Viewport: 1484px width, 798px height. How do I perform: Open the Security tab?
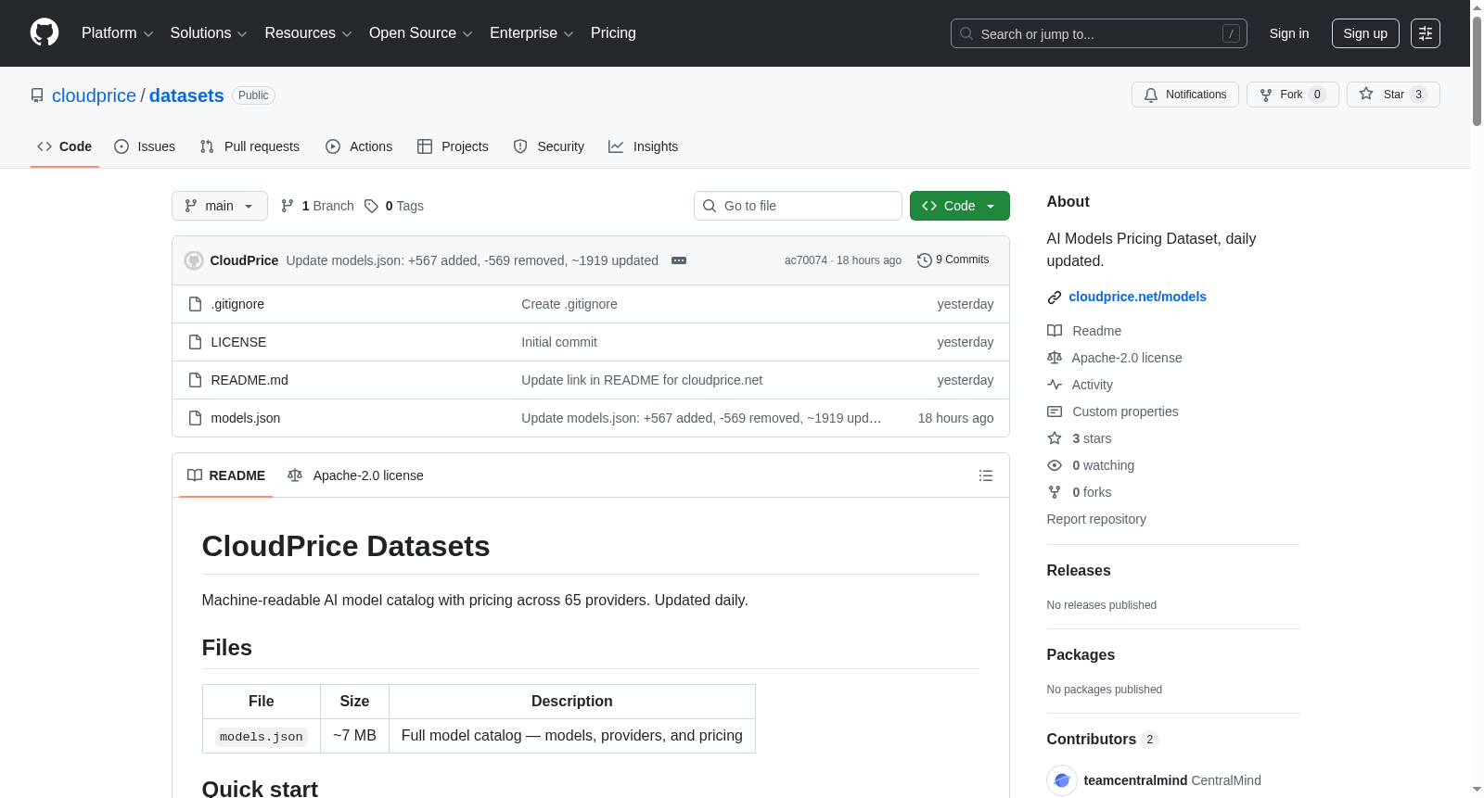(x=549, y=146)
